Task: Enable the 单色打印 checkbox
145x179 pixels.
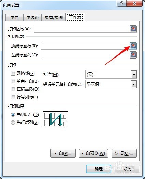Action: 13,81
